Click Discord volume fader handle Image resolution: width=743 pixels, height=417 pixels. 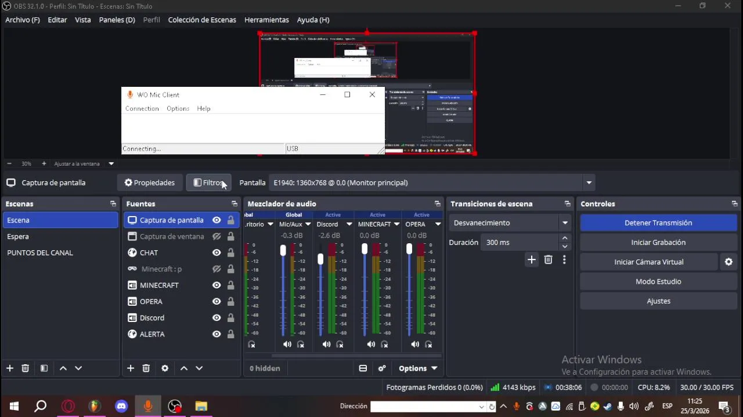click(320, 259)
